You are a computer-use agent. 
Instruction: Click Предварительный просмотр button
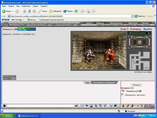click(52, 20)
